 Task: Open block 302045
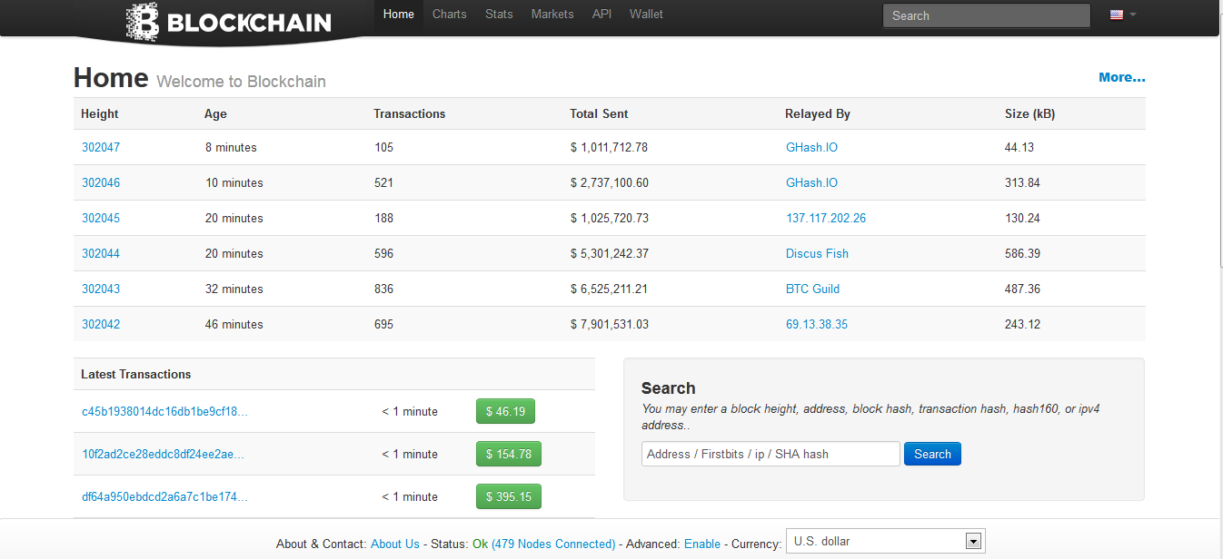pos(101,218)
